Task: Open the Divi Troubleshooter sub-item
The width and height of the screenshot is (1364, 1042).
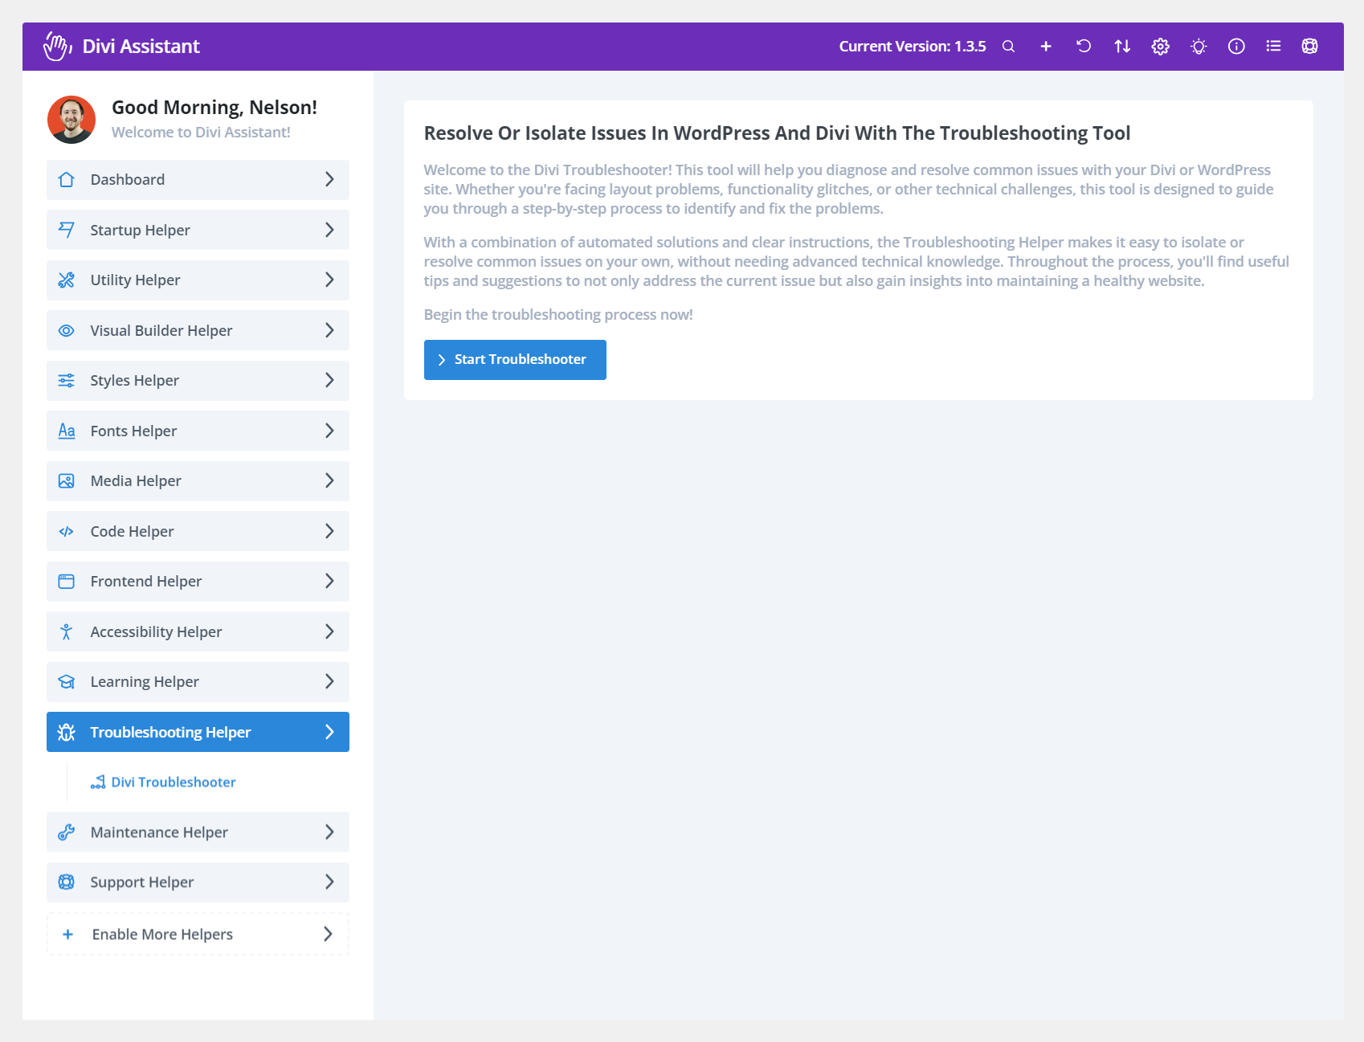Action: pyautogui.click(x=163, y=783)
